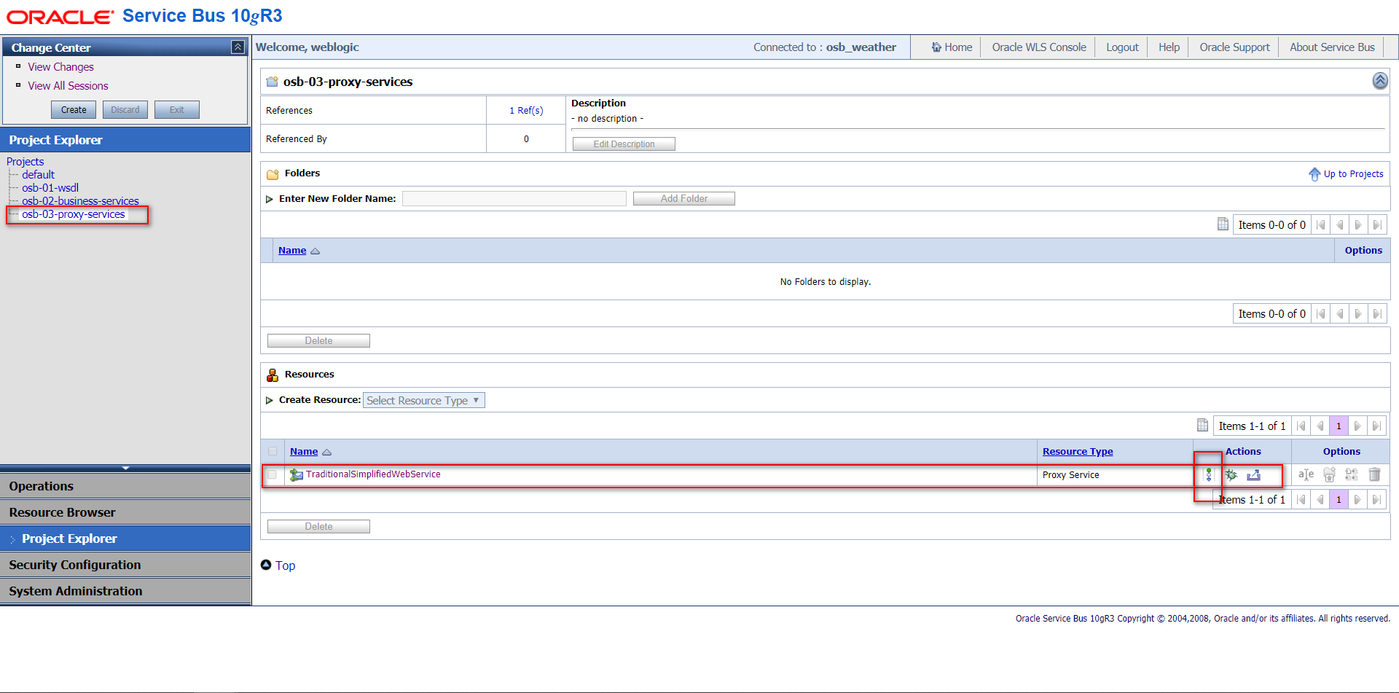Select the osb-02-business-services project
Viewport: 1399px width, 693px height.
[x=80, y=201]
